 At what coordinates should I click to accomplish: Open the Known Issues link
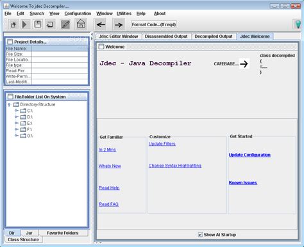[243, 182]
